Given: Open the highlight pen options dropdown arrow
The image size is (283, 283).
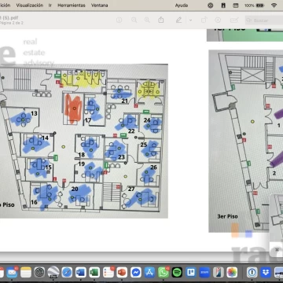Looking at the screenshot, I should (x=190, y=20).
